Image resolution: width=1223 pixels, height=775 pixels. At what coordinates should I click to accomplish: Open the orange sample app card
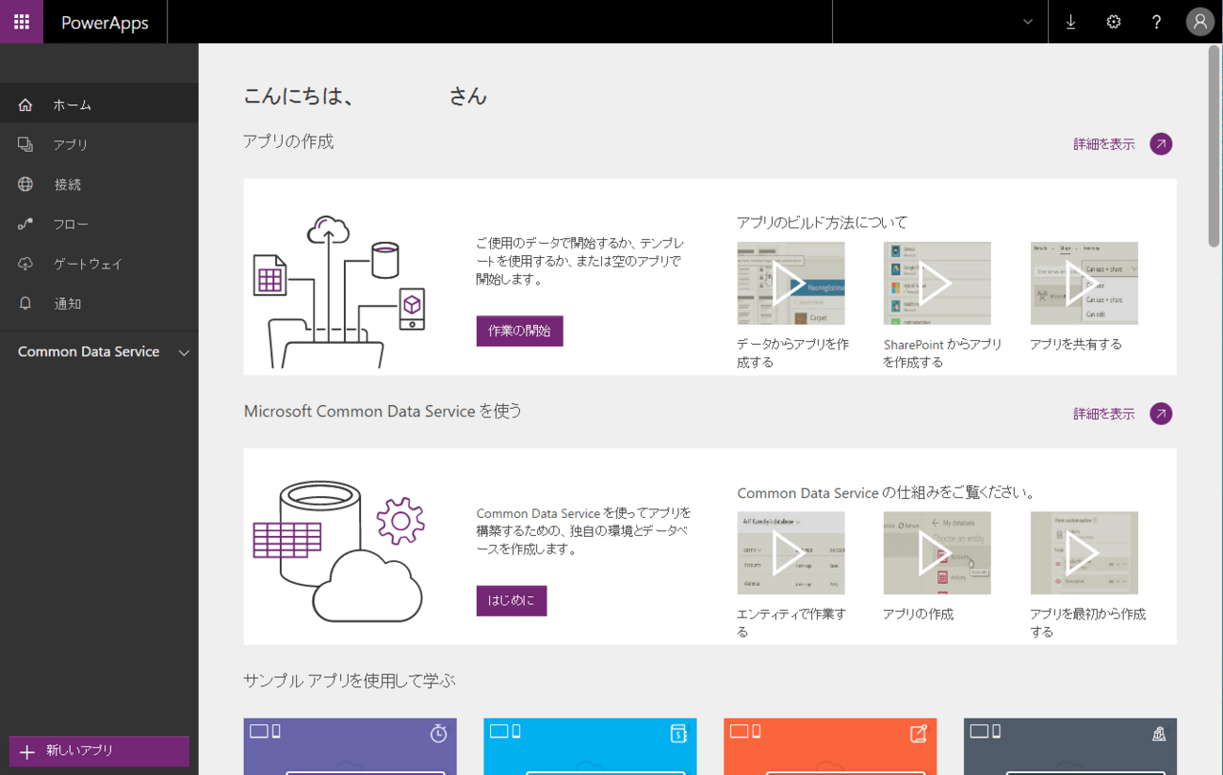[830, 746]
